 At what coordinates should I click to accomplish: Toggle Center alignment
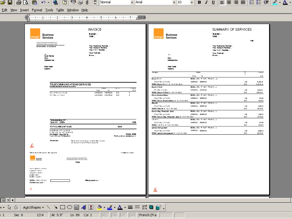tap(229, 3)
